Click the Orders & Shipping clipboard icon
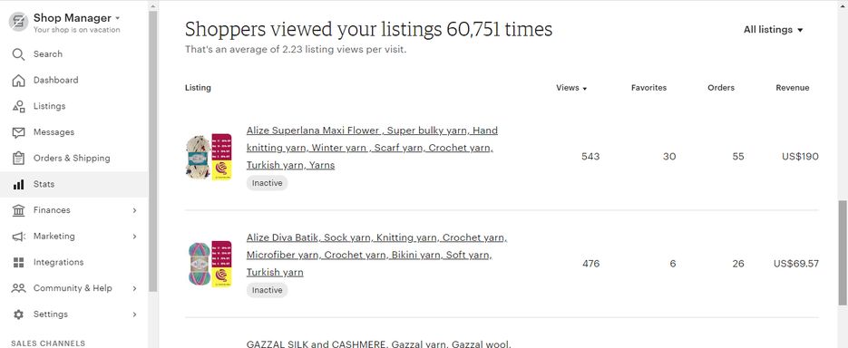 pos(18,159)
